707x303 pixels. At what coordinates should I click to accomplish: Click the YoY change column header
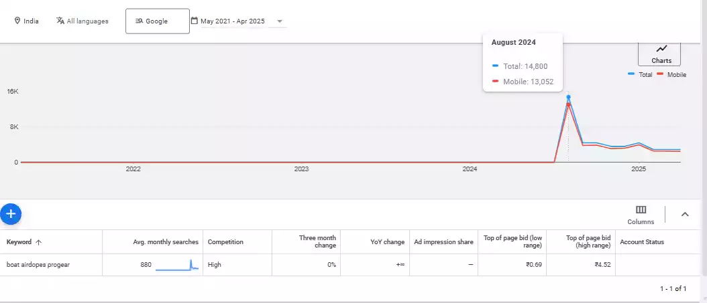(x=387, y=242)
